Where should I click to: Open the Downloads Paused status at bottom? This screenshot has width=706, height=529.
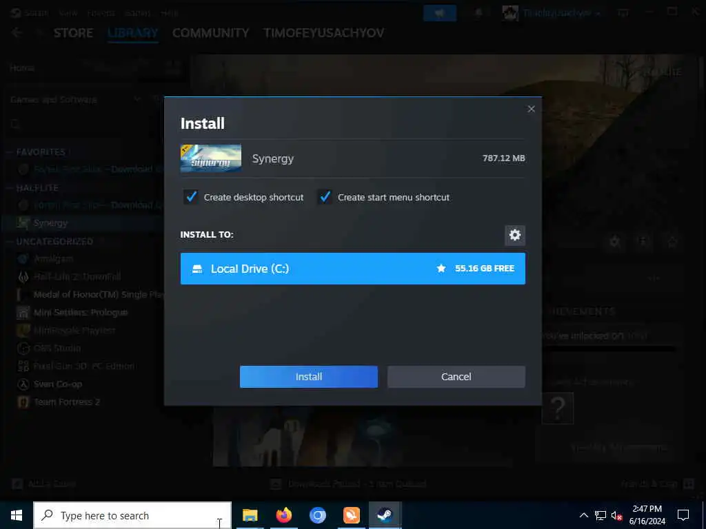coord(349,484)
